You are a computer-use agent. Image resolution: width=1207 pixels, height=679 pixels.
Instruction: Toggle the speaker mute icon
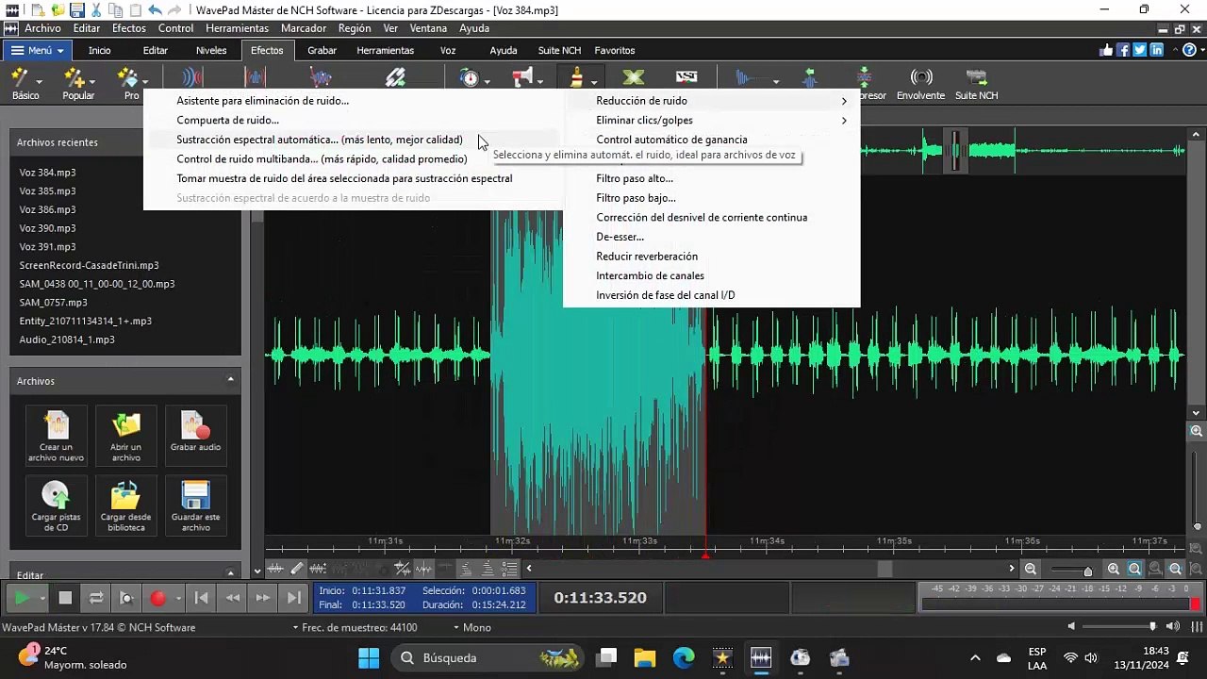1071,627
